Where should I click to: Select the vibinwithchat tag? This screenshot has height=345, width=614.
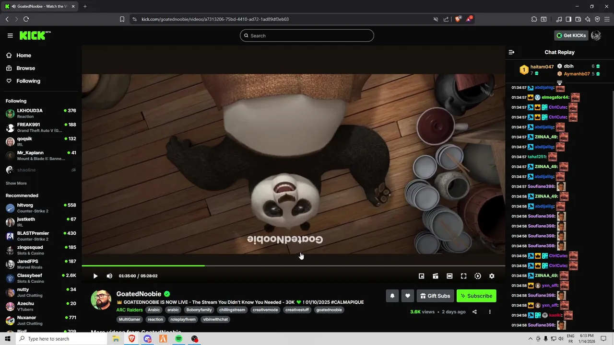(215, 319)
